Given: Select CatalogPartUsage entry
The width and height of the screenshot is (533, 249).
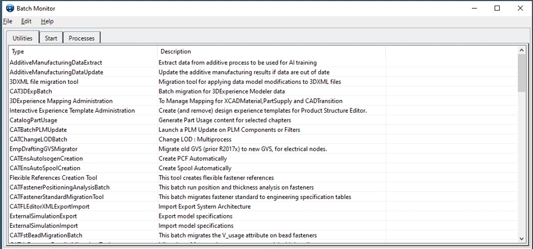Looking at the screenshot, I should 33,120.
